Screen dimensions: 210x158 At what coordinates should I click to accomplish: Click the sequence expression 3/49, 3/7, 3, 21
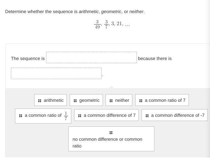pyautogui.click(x=112, y=24)
